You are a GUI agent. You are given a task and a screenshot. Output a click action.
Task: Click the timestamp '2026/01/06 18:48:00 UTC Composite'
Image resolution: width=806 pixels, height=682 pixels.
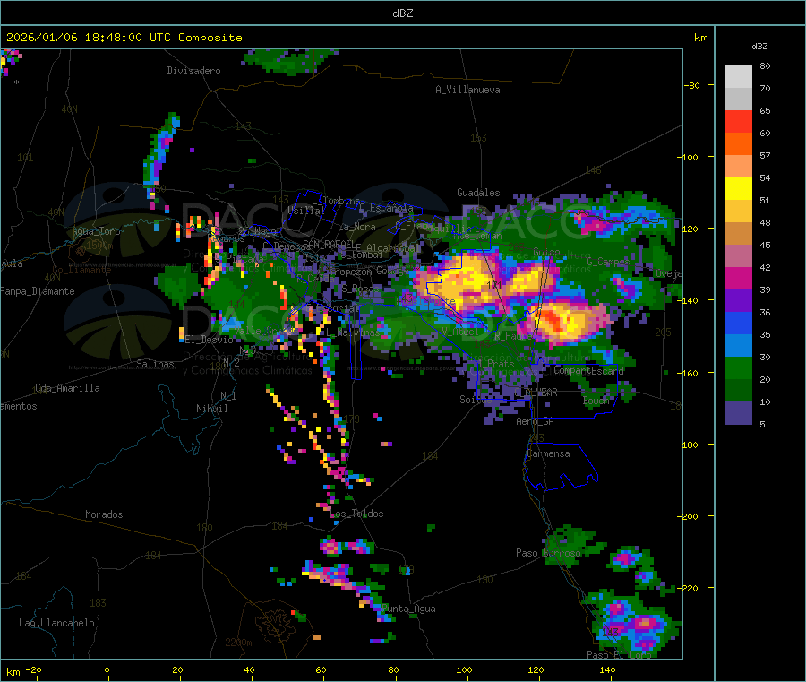pos(124,38)
